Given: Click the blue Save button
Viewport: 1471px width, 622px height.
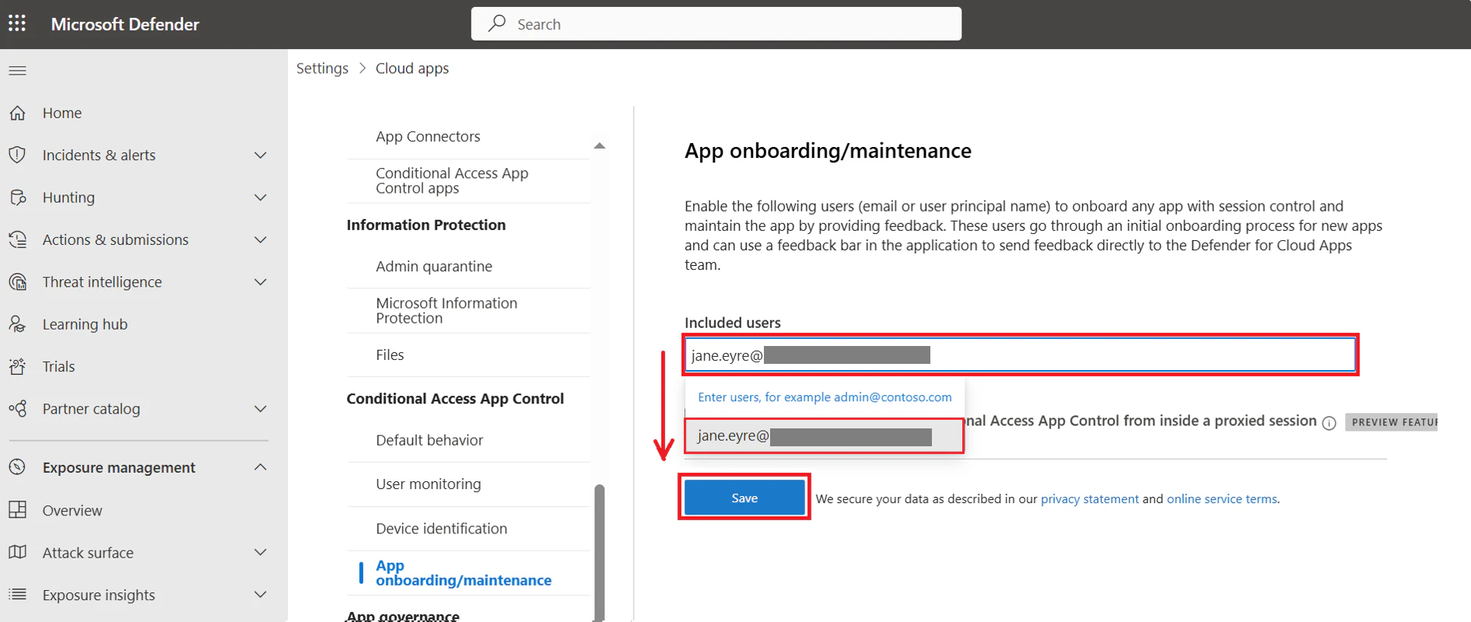Looking at the screenshot, I should (x=744, y=498).
